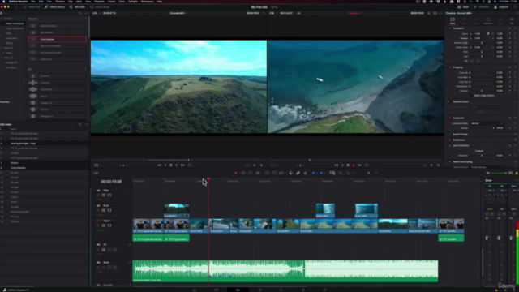Image resolution: width=519 pixels, height=292 pixels.
Task: Toggle Linked Selection chain icon
Action: click(298, 173)
